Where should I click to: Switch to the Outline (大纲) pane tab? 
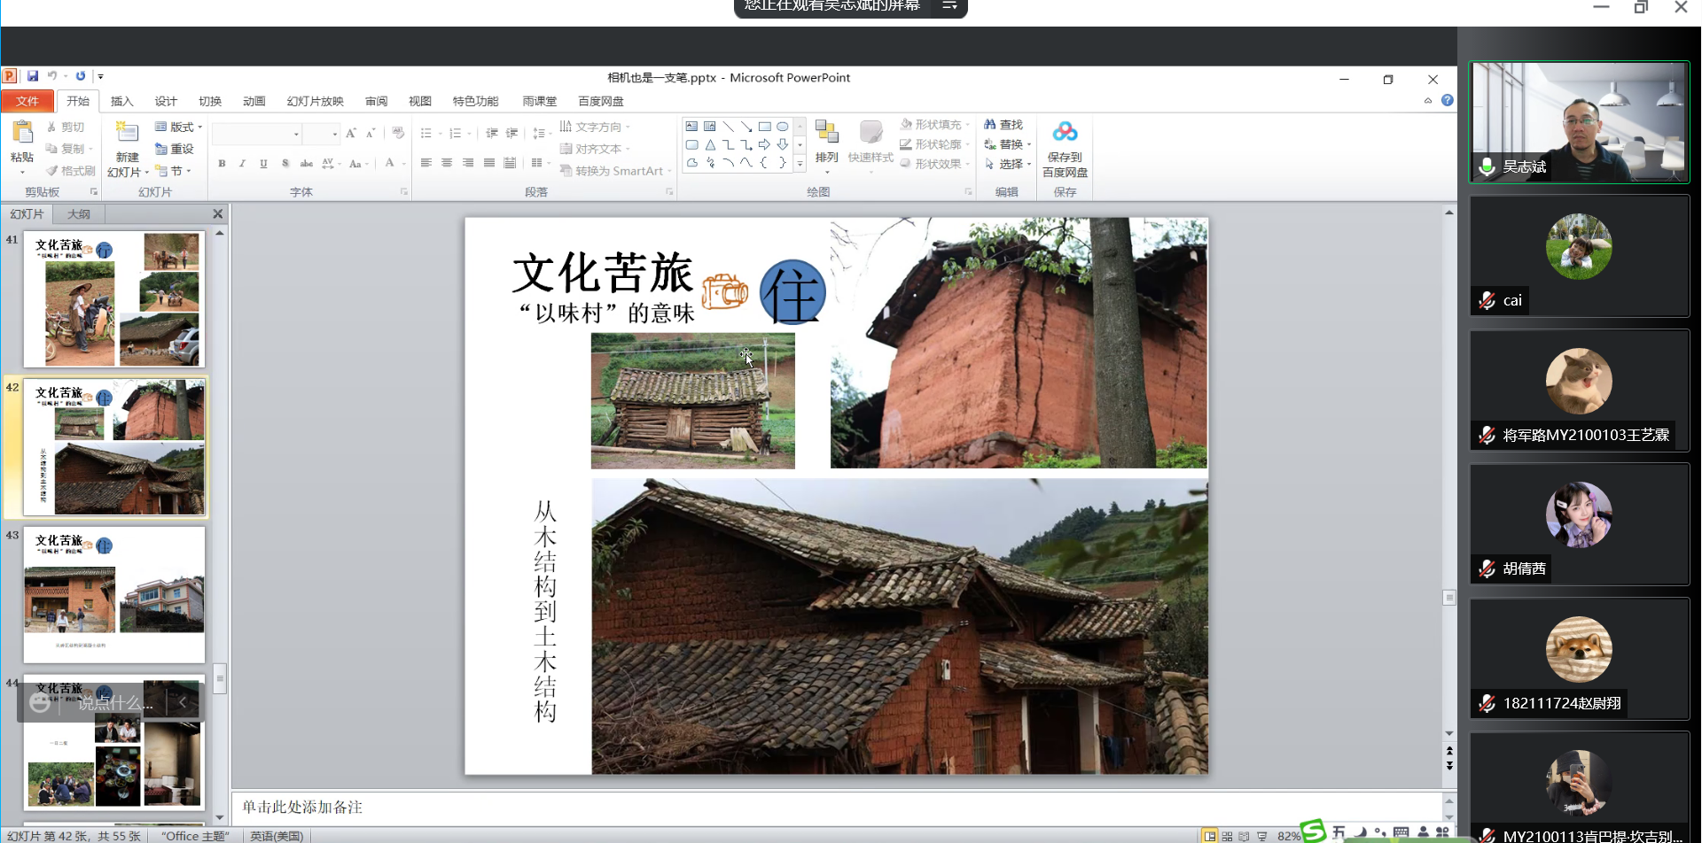79,214
